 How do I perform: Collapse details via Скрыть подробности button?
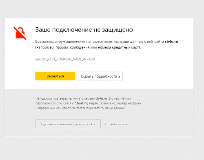100,76
